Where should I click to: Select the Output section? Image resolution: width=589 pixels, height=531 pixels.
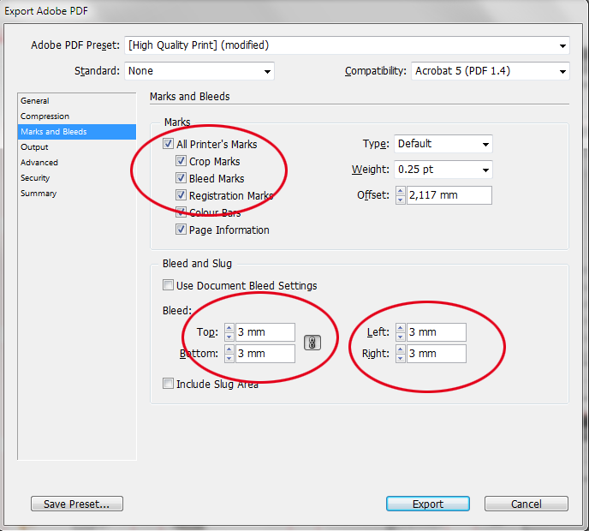click(77, 147)
